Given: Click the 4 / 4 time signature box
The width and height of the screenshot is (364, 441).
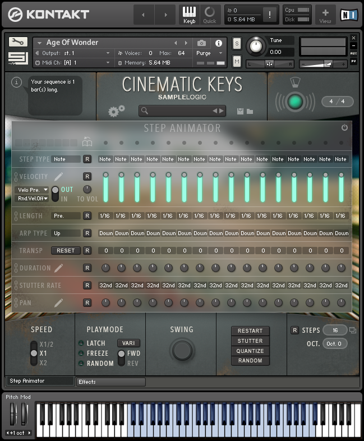Looking at the screenshot, I should coord(337,102).
